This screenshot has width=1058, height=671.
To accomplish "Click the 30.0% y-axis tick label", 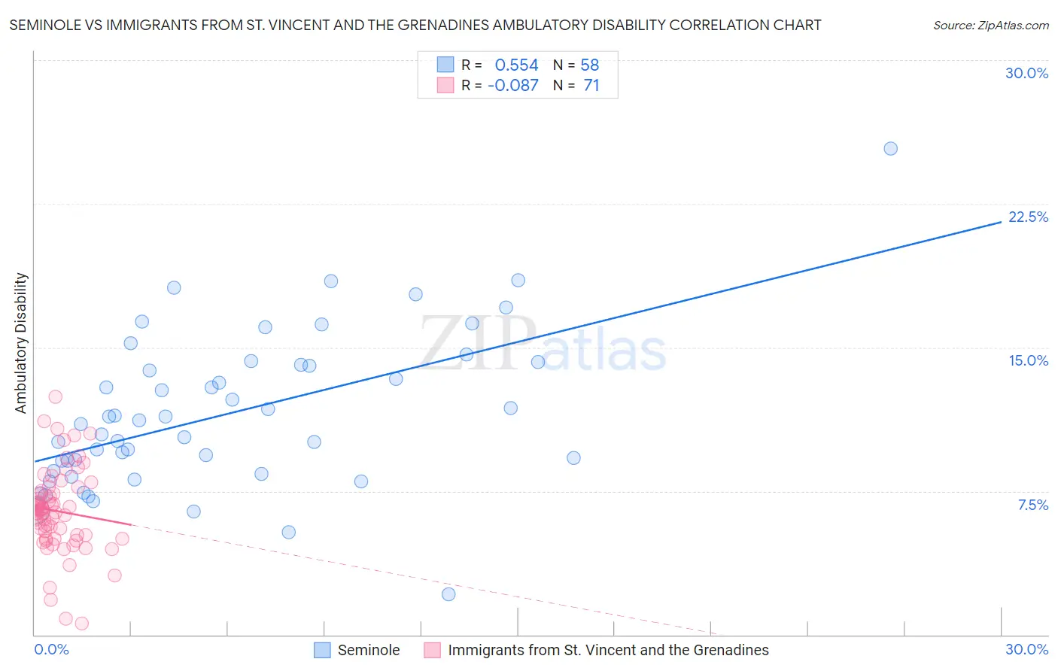I will point(1027,73).
